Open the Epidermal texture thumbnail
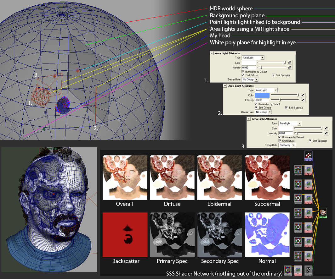This screenshot has width=335, height=279. click(219, 177)
